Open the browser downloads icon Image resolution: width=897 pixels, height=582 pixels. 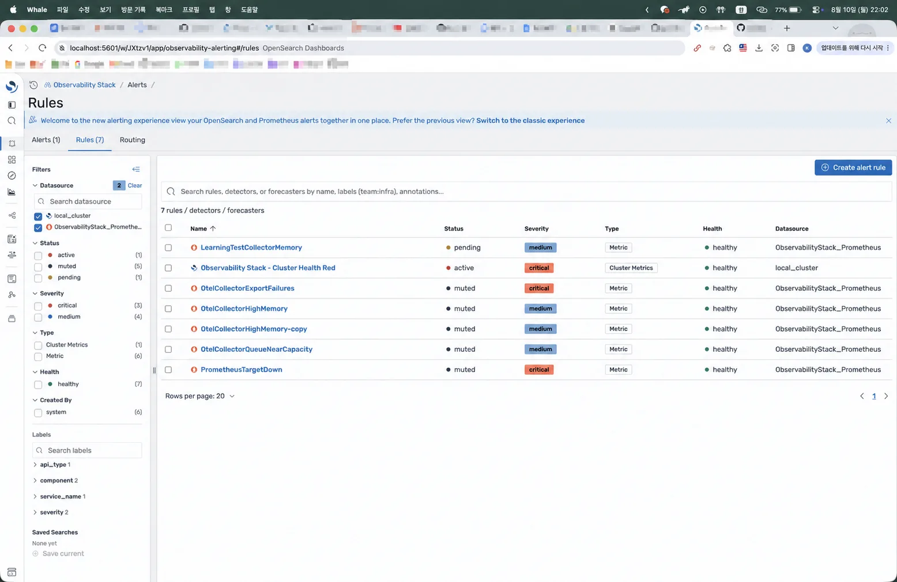click(x=759, y=48)
